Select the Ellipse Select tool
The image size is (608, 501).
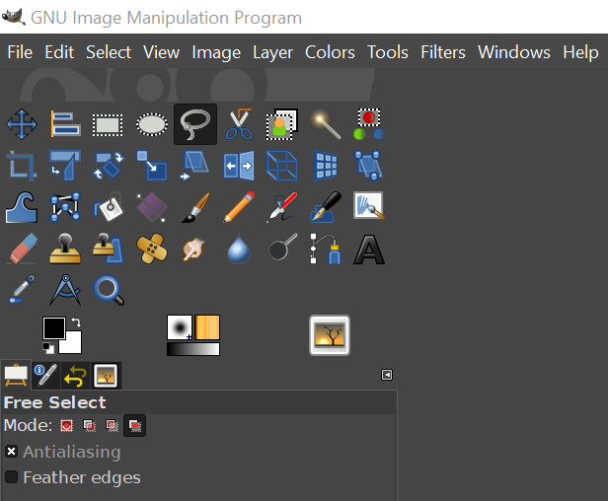point(152,124)
